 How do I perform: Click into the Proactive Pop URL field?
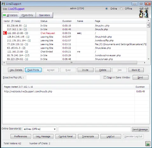63,77
